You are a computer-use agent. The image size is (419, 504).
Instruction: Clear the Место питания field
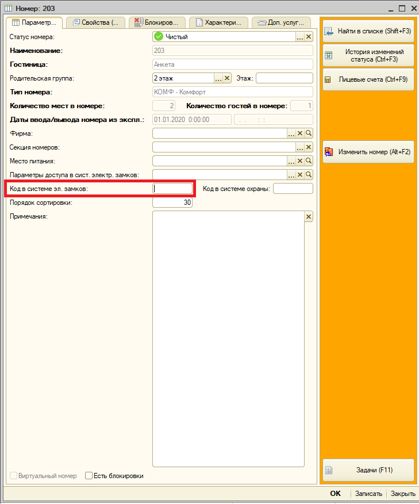(x=300, y=161)
